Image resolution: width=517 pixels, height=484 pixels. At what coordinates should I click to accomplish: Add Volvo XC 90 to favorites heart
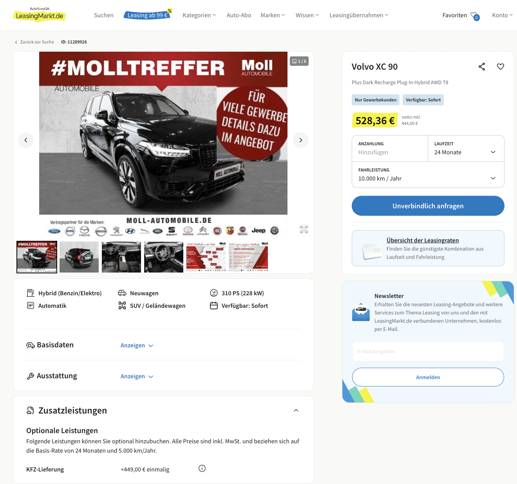501,67
